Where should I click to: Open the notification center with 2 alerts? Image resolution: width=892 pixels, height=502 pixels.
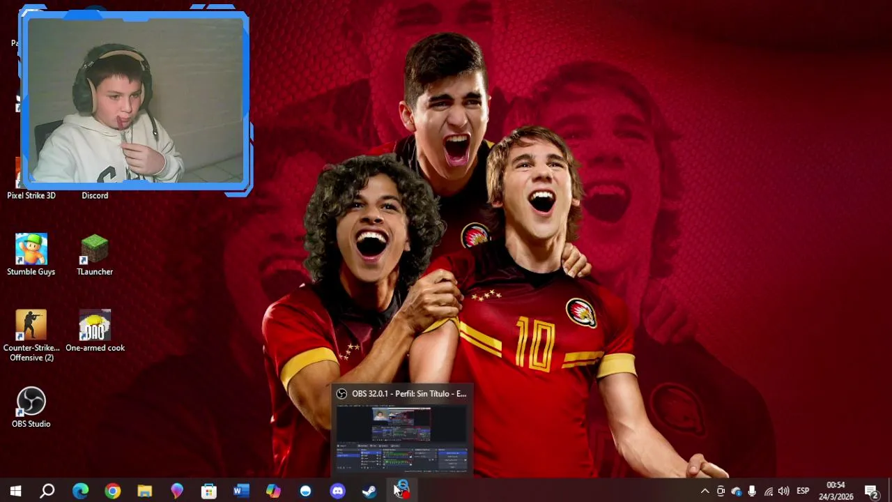[871, 491]
